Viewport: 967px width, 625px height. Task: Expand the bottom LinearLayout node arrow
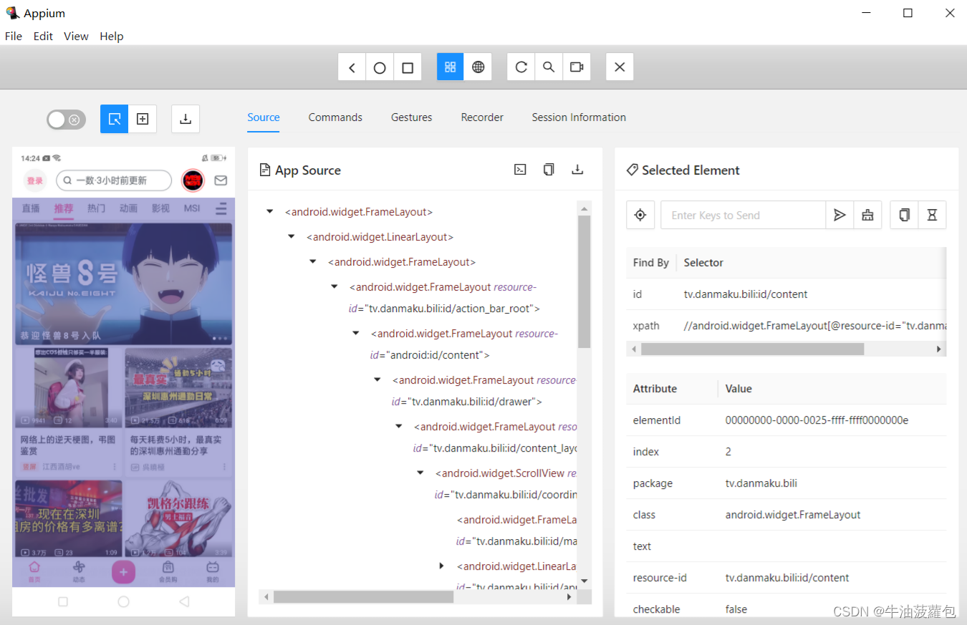442,566
